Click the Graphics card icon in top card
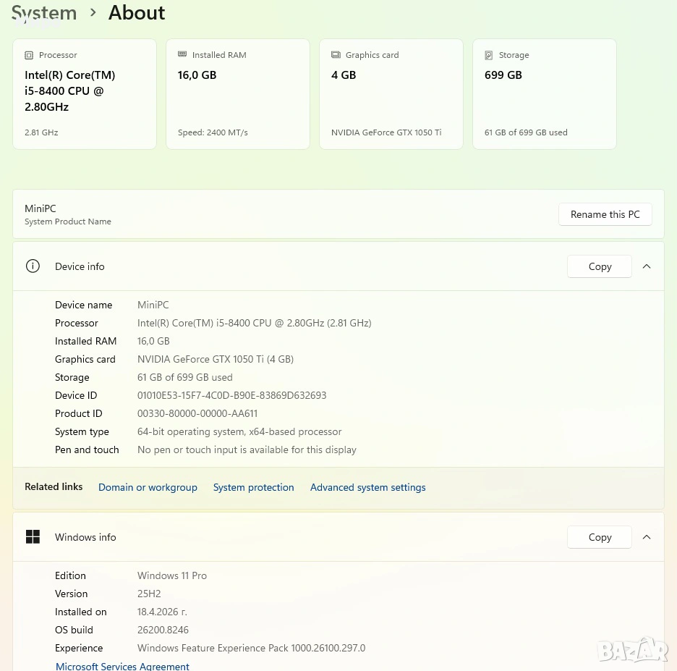 coord(336,55)
